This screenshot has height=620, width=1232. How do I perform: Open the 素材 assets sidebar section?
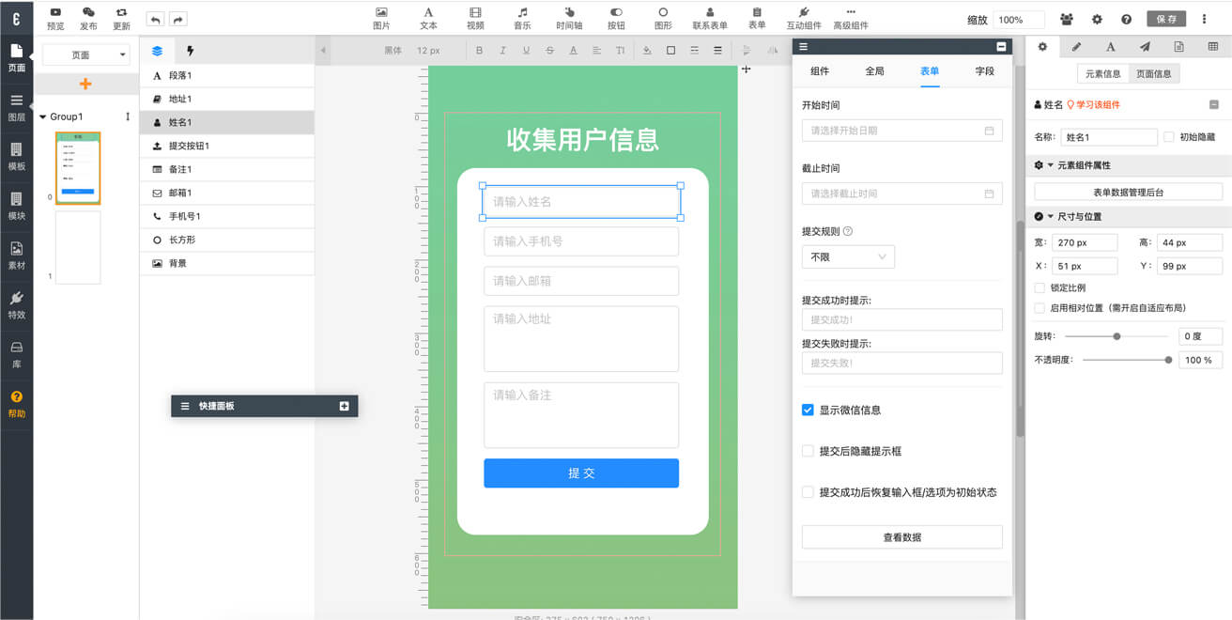17,256
